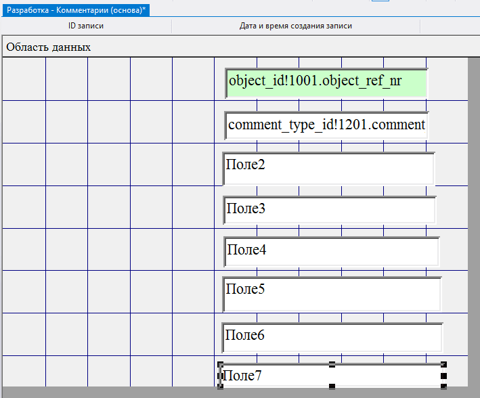480x398 pixels.
Task: Click the ID записи column header
Action: tap(86, 26)
